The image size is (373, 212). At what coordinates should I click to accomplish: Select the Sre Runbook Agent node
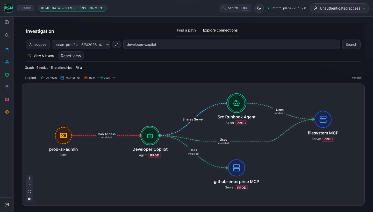236,103
